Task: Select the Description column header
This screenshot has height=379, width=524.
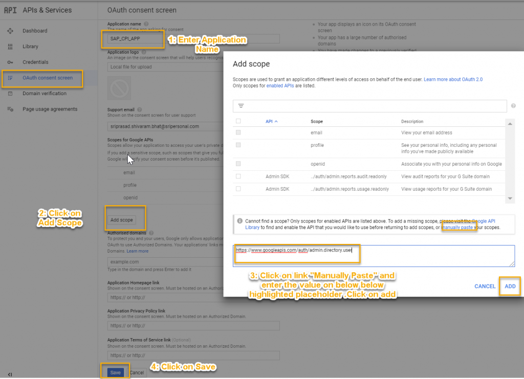Action: (x=412, y=122)
